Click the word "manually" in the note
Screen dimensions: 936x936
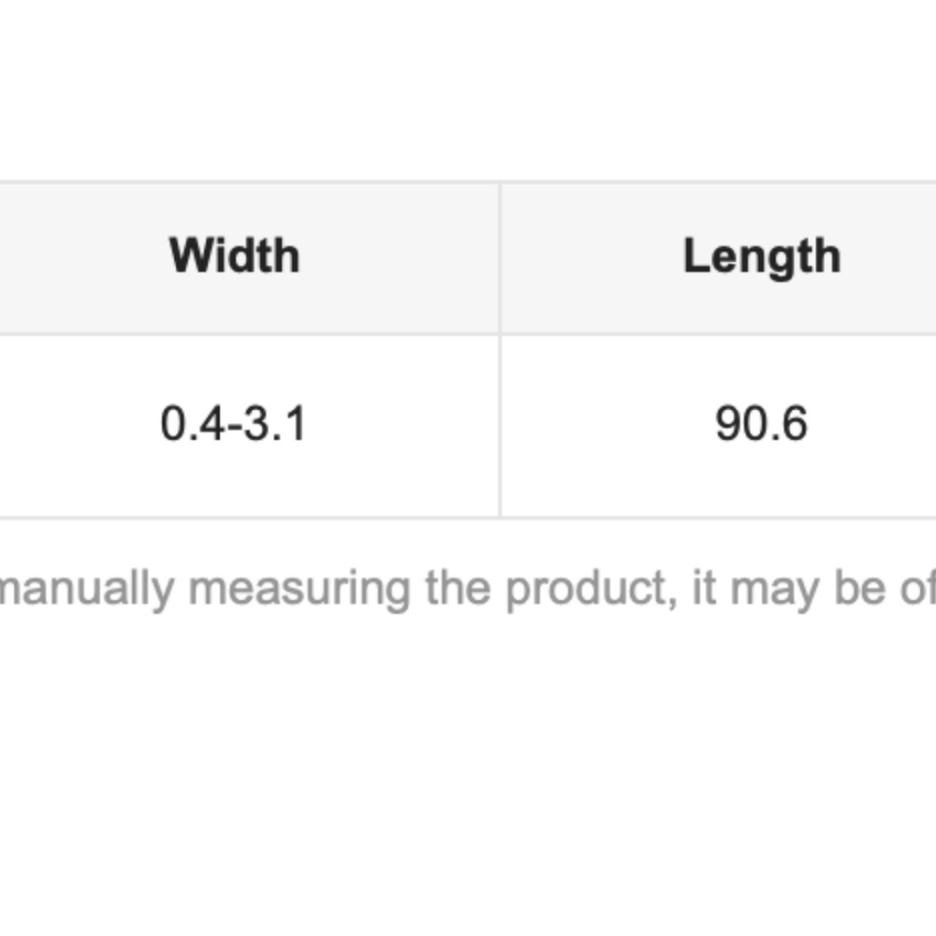pyautogui.click(x=86, y=590)
